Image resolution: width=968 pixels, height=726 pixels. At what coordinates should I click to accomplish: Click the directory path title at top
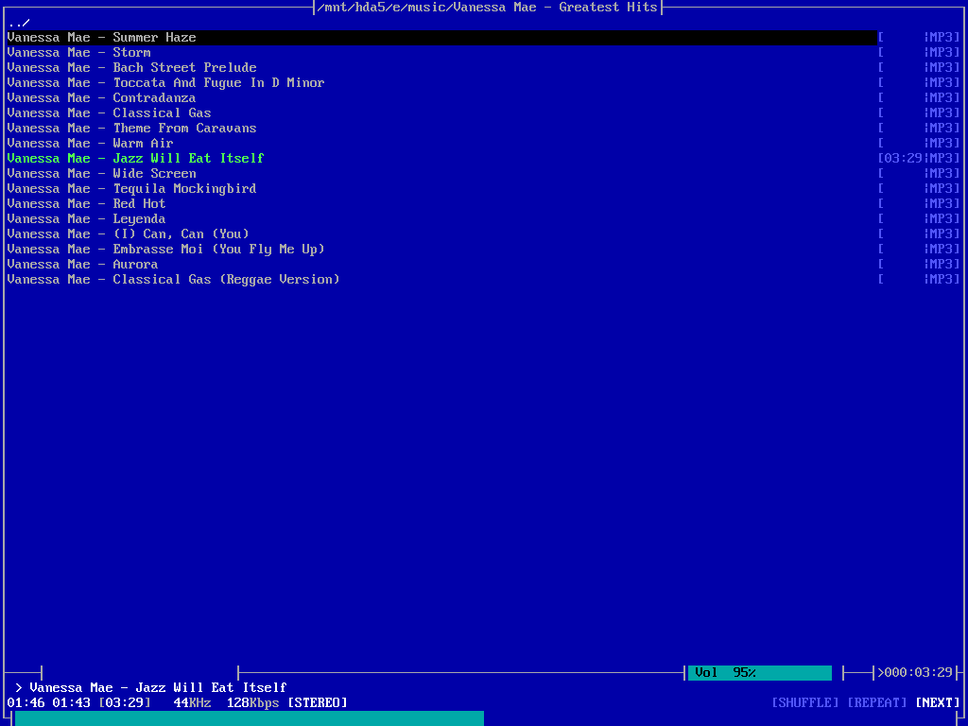[x=487, y=8]
